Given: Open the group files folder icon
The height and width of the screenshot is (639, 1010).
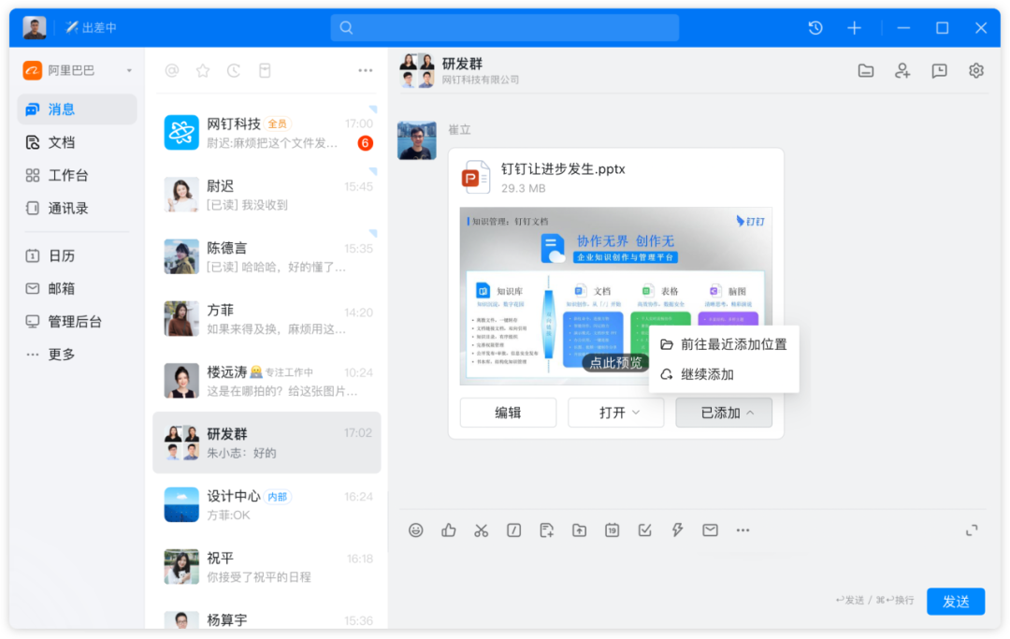Looking at the screenshot, I should tap(866, 70).
